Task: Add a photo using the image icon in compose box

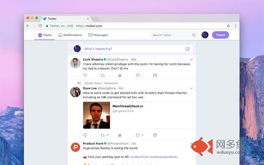Action: tap(187, 49)
